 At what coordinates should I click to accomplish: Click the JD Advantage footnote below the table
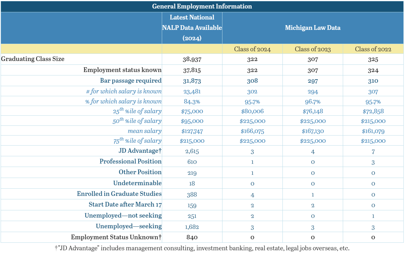[x=202, y=248]
